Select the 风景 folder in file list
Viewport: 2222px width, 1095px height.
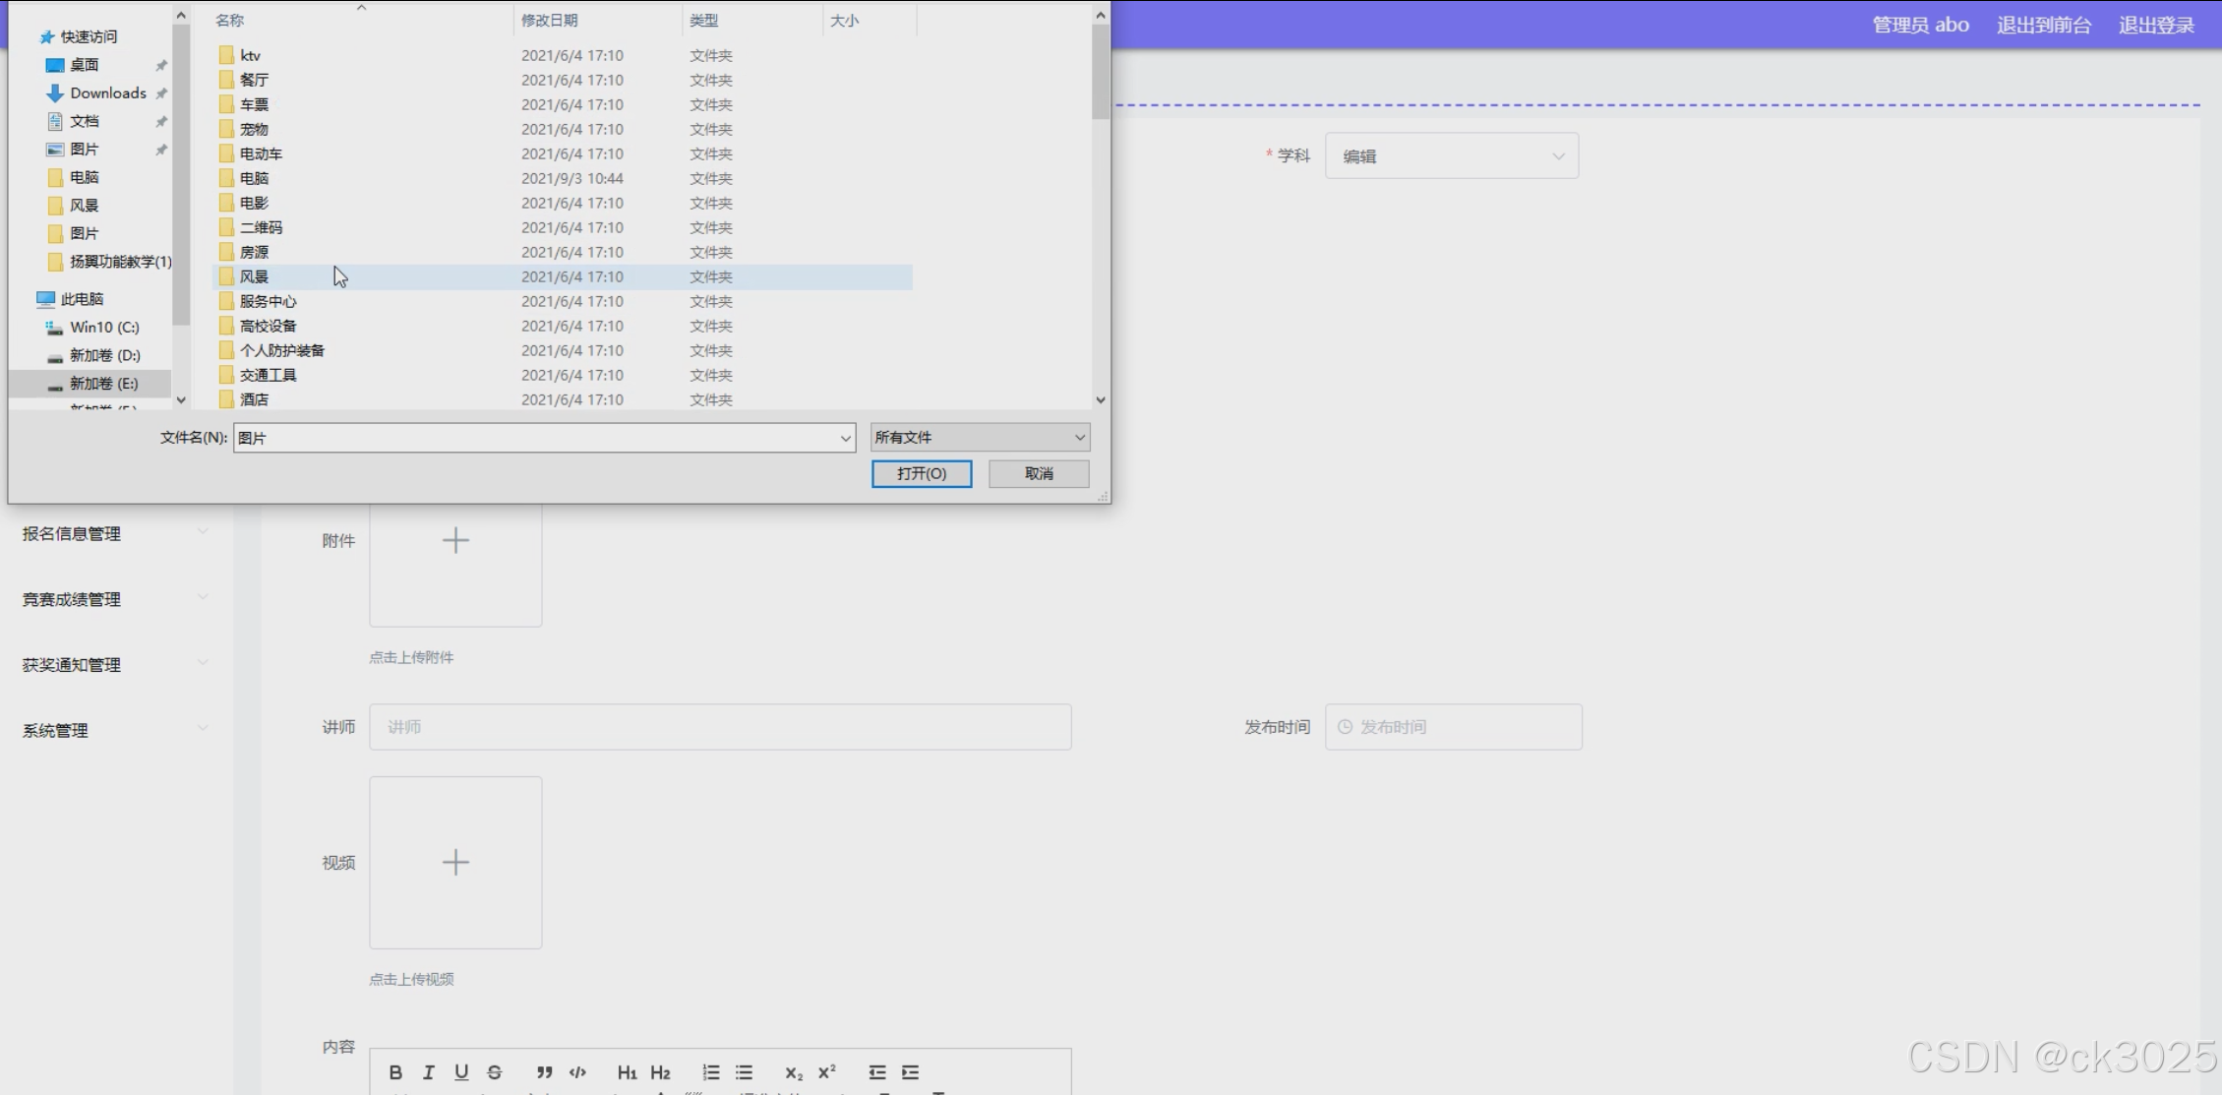pos(255,277)
